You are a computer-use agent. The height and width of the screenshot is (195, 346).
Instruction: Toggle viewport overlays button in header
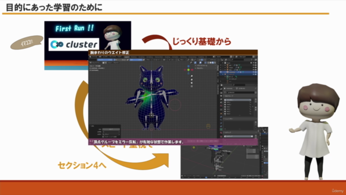click(201, 63)
